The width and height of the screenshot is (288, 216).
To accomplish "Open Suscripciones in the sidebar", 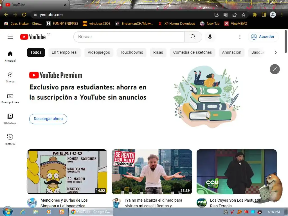I will coord(10,98).
